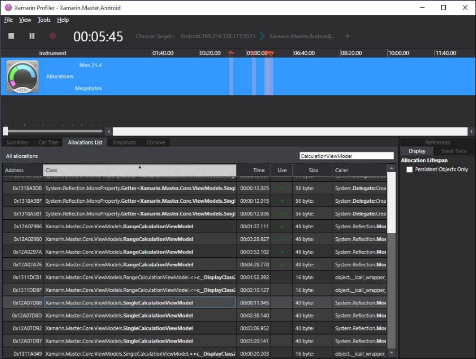476x359 pixels.
Task: Maximize the Xamarin Profiler window
Action: point(444,7)
